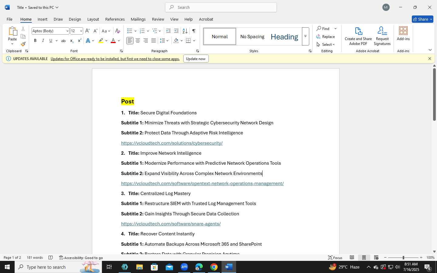Switch to Web Layout view icon
This screenshot has width=437, height=273.
click(376, 258)
